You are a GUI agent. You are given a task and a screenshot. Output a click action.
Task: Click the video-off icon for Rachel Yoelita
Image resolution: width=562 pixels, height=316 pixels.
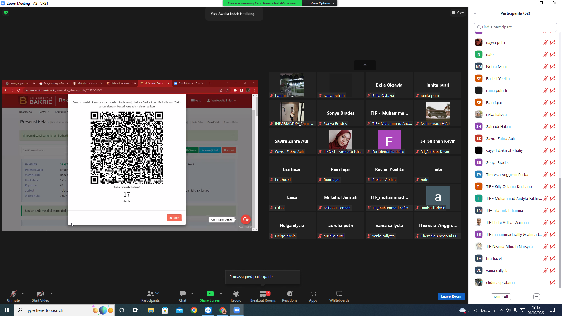coord(553,78)
